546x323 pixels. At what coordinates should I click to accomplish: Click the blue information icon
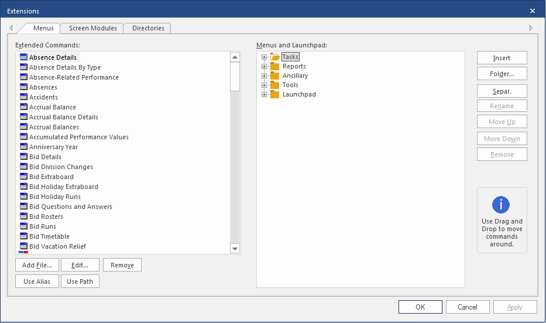(x=501, y=205)
